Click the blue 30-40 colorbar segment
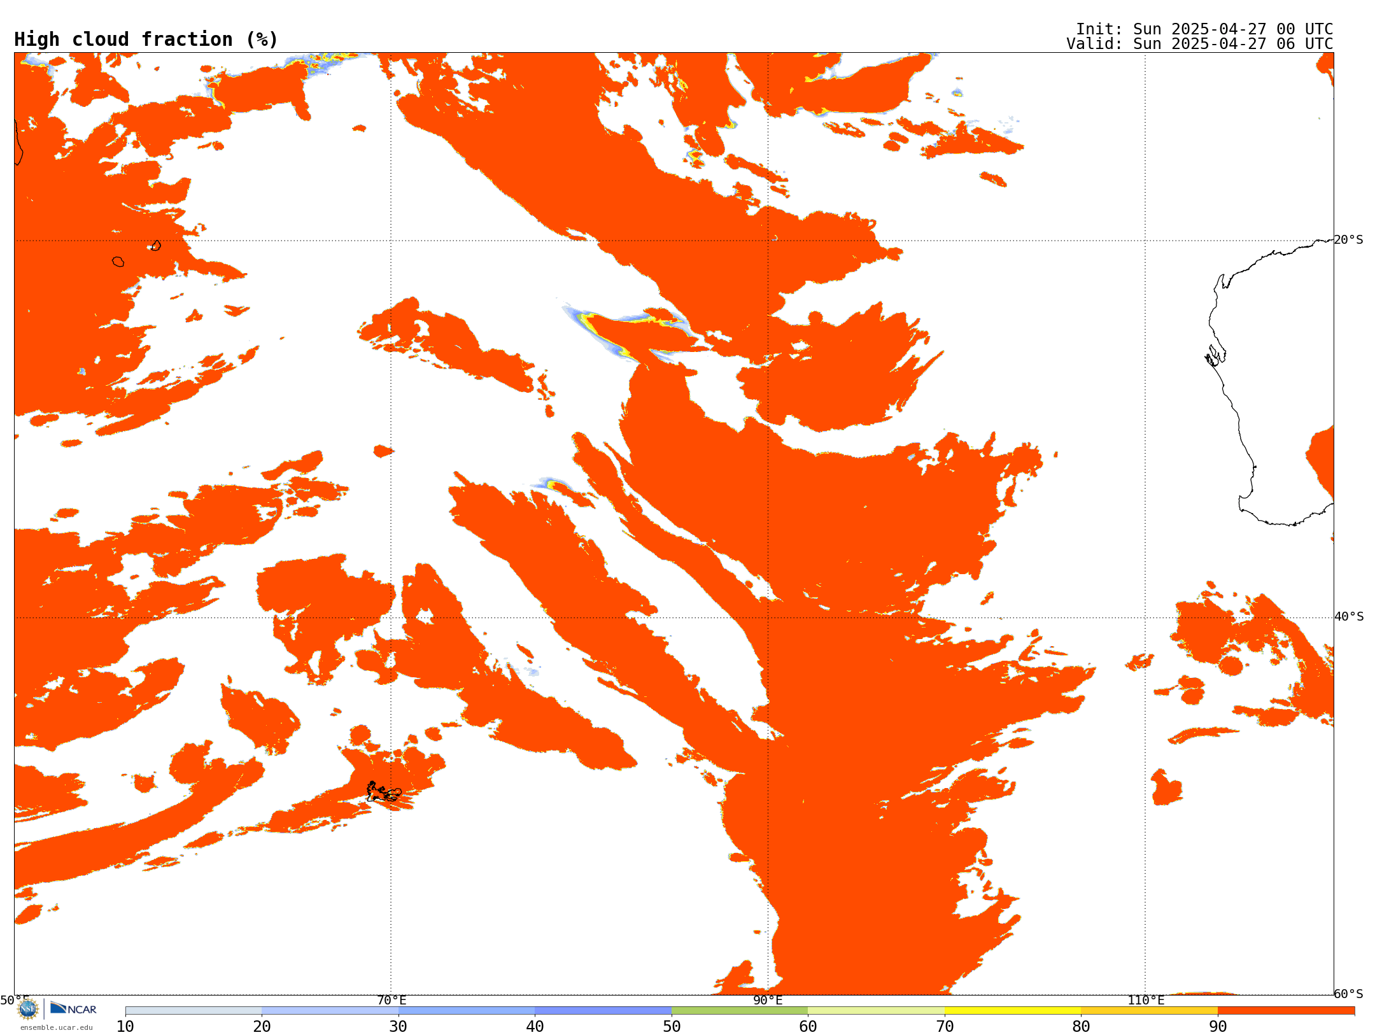Viewport: 1375px width, 1035px height. (x=467, y=1011)
